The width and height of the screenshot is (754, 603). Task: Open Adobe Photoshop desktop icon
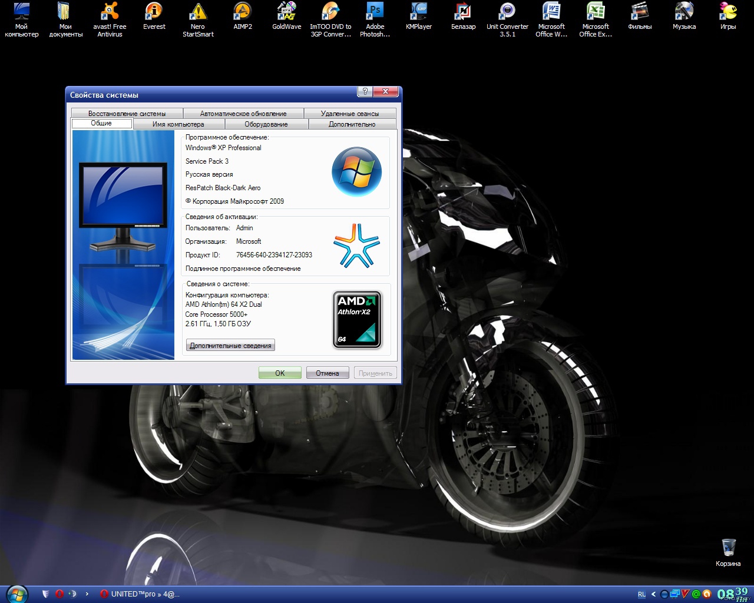pos(375,19)
